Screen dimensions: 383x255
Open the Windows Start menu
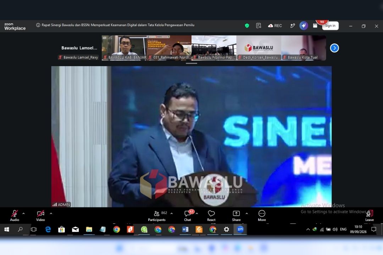(x=7, y=229)
